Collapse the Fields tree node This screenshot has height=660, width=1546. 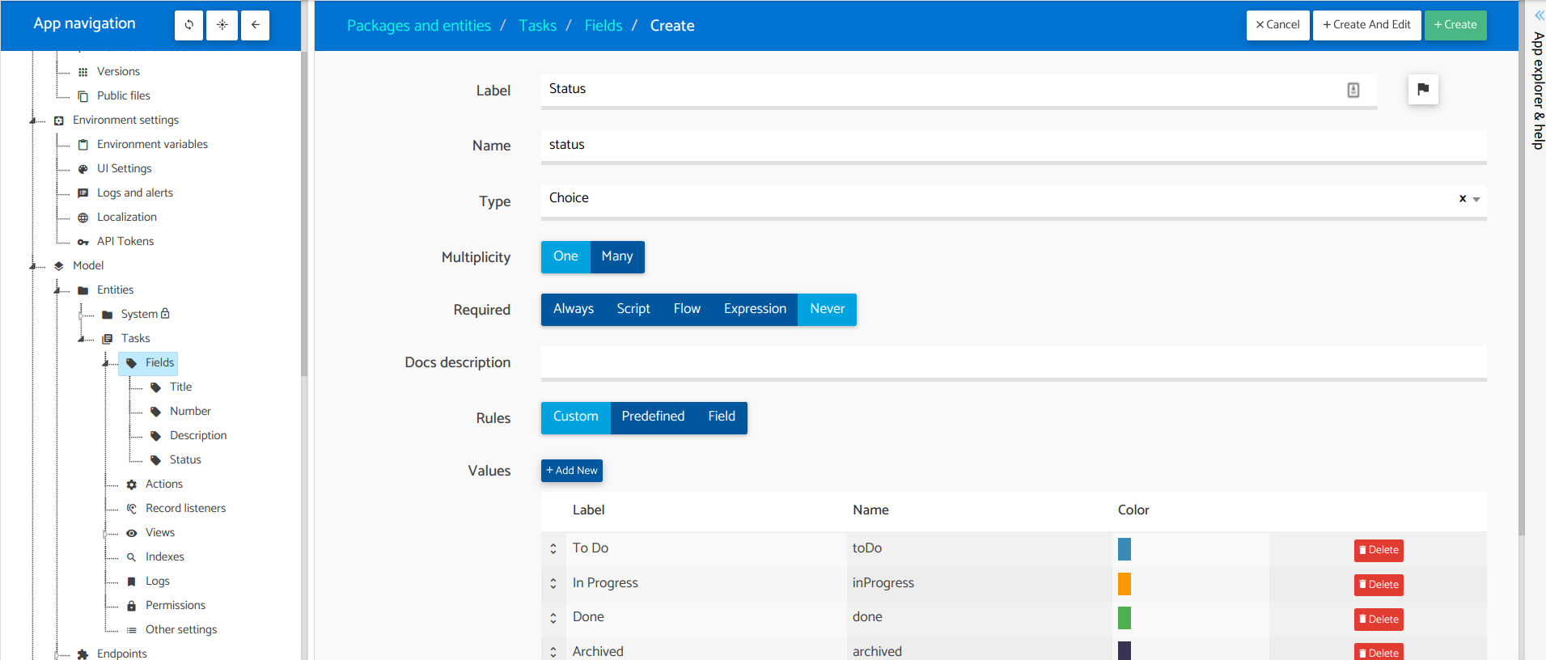coord(106,363)
